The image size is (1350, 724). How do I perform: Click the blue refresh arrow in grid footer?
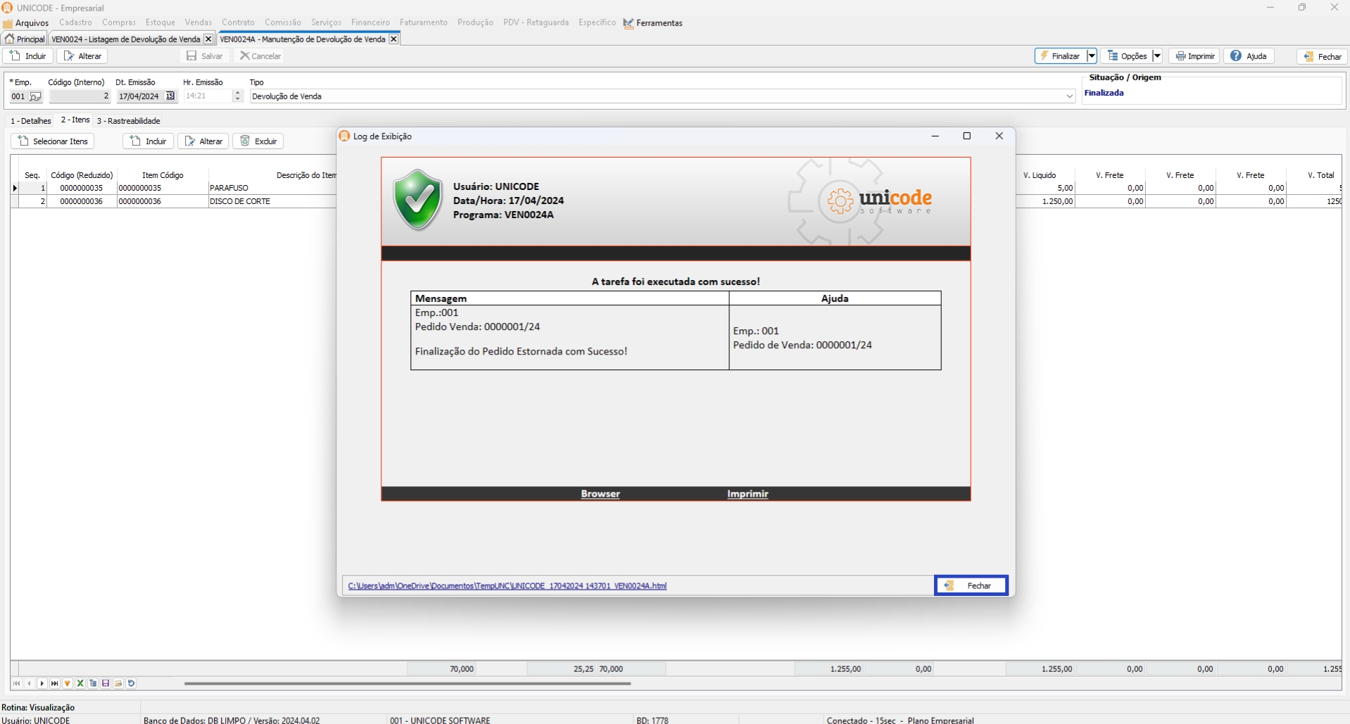click(x=131, y=683)
